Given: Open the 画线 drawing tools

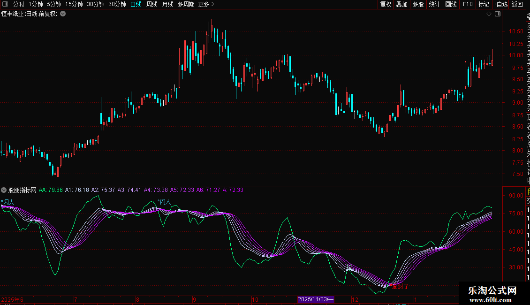Looking at the screenshot, I should click(x=451, y=4).
